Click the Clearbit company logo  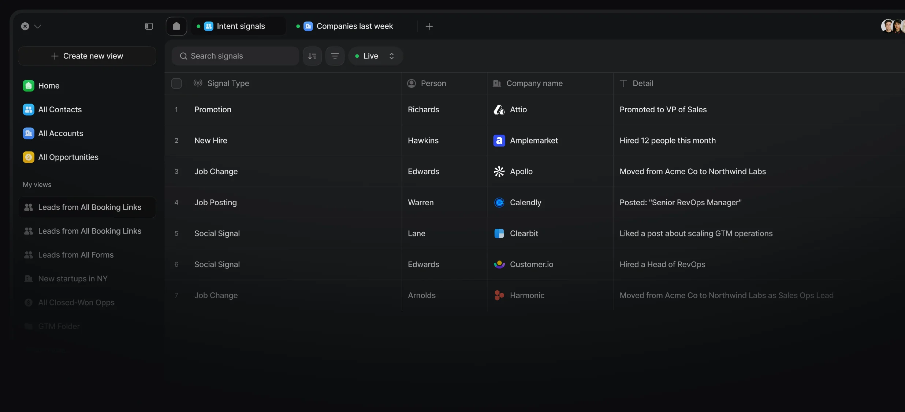click(499, 233)
